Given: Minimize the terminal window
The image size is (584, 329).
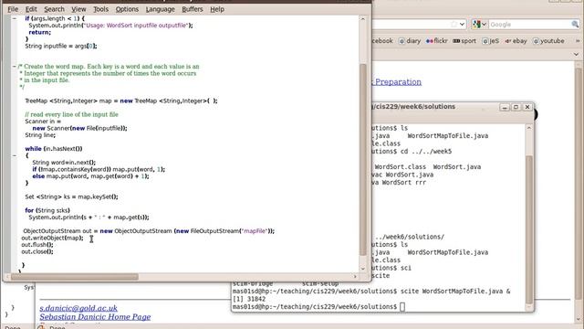Looking at the screenshot, I should pos(505,108).
